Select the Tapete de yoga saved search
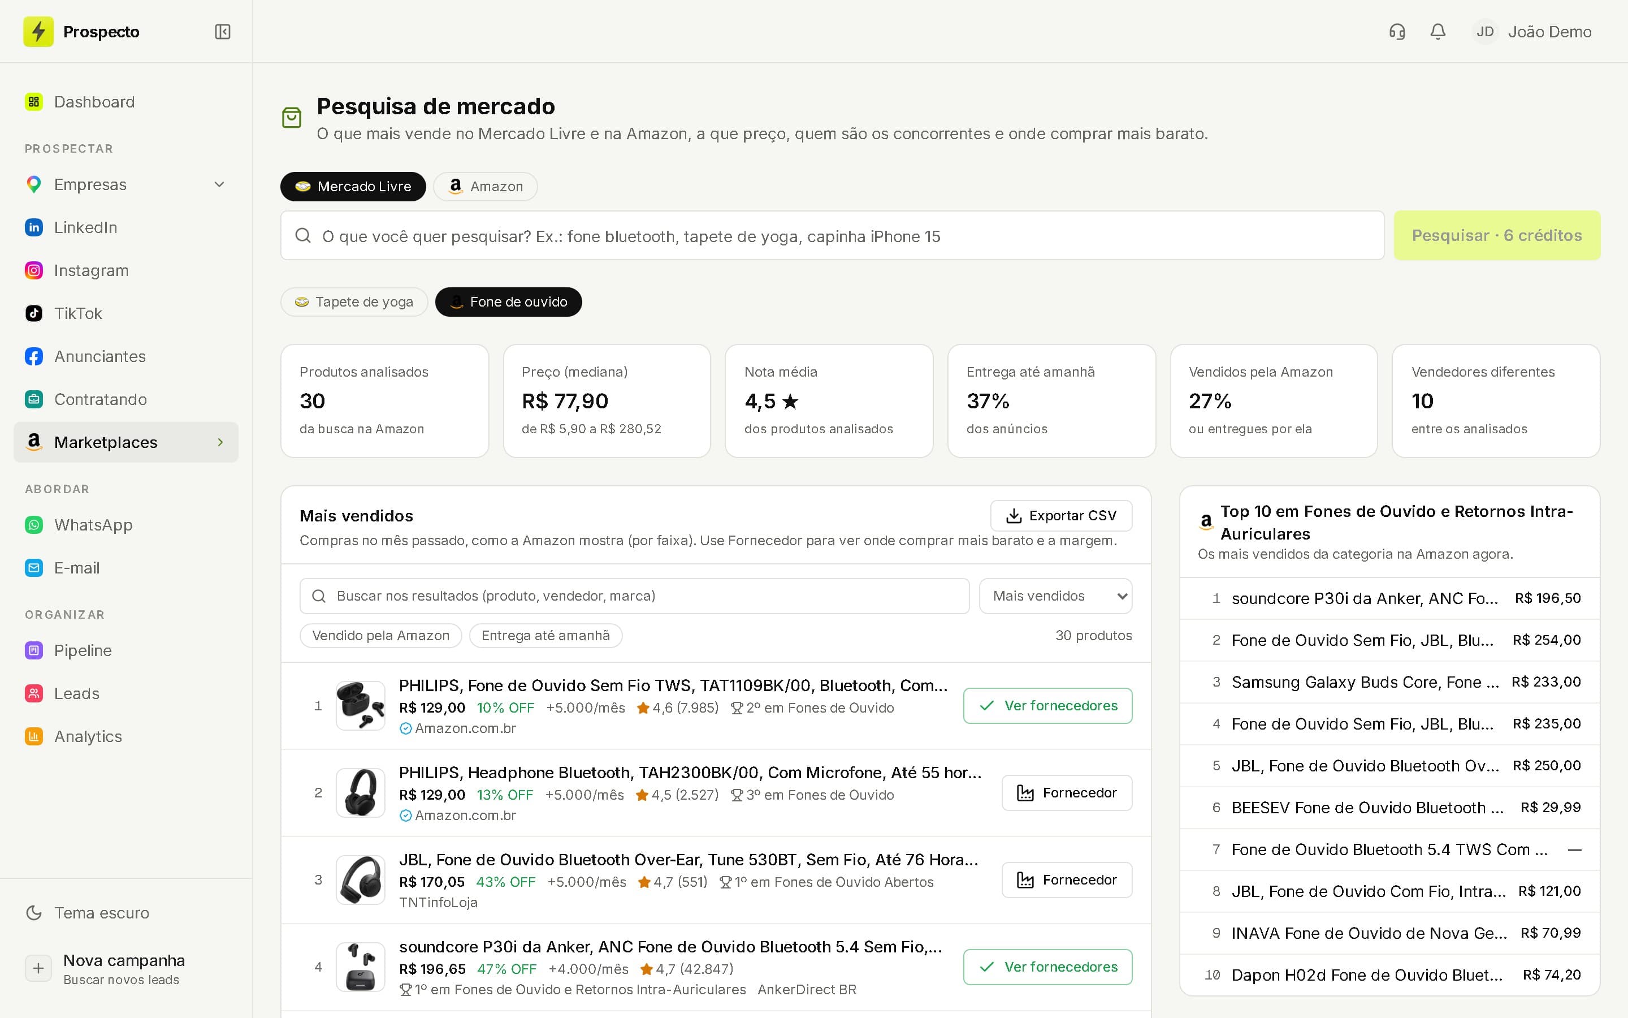Image resolution: width=1628 pixels, height=1018 pixels. pyautogui.click(x=354, y=301)
